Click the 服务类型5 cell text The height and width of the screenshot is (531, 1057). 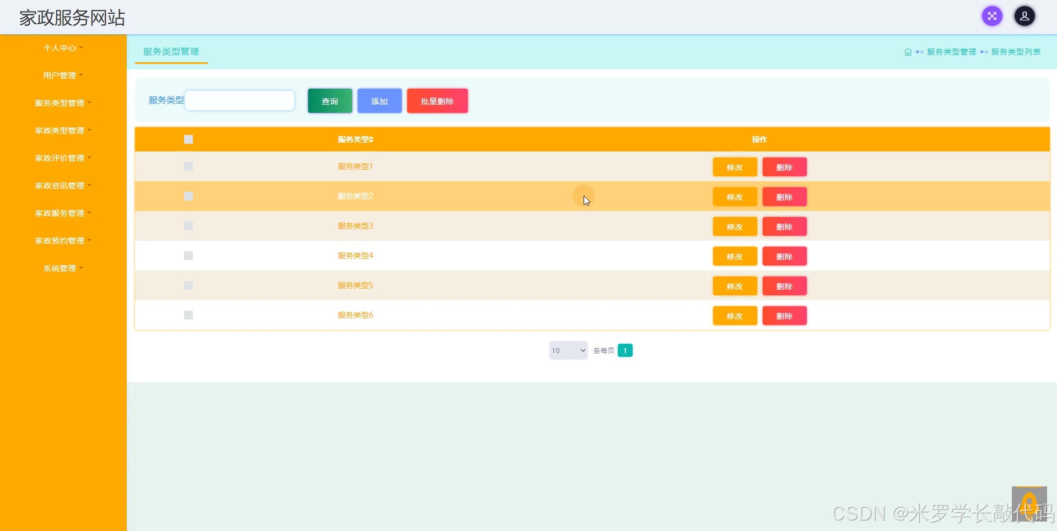pyautogui.click(x=355, y=285)
